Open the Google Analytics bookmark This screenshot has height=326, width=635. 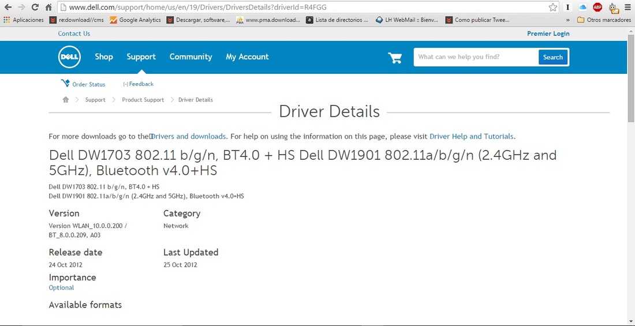(135, 20)
